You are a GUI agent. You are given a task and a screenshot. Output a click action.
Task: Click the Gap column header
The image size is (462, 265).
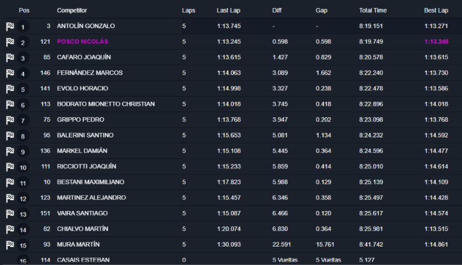(x=322, y=10)
